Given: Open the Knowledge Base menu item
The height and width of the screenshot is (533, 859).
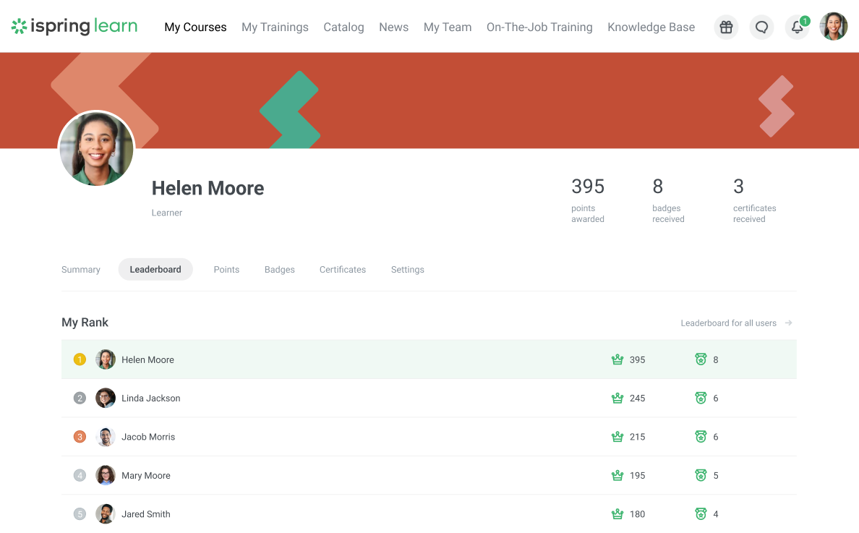Looking at the screenshot, I should click(x=651, y=27).
